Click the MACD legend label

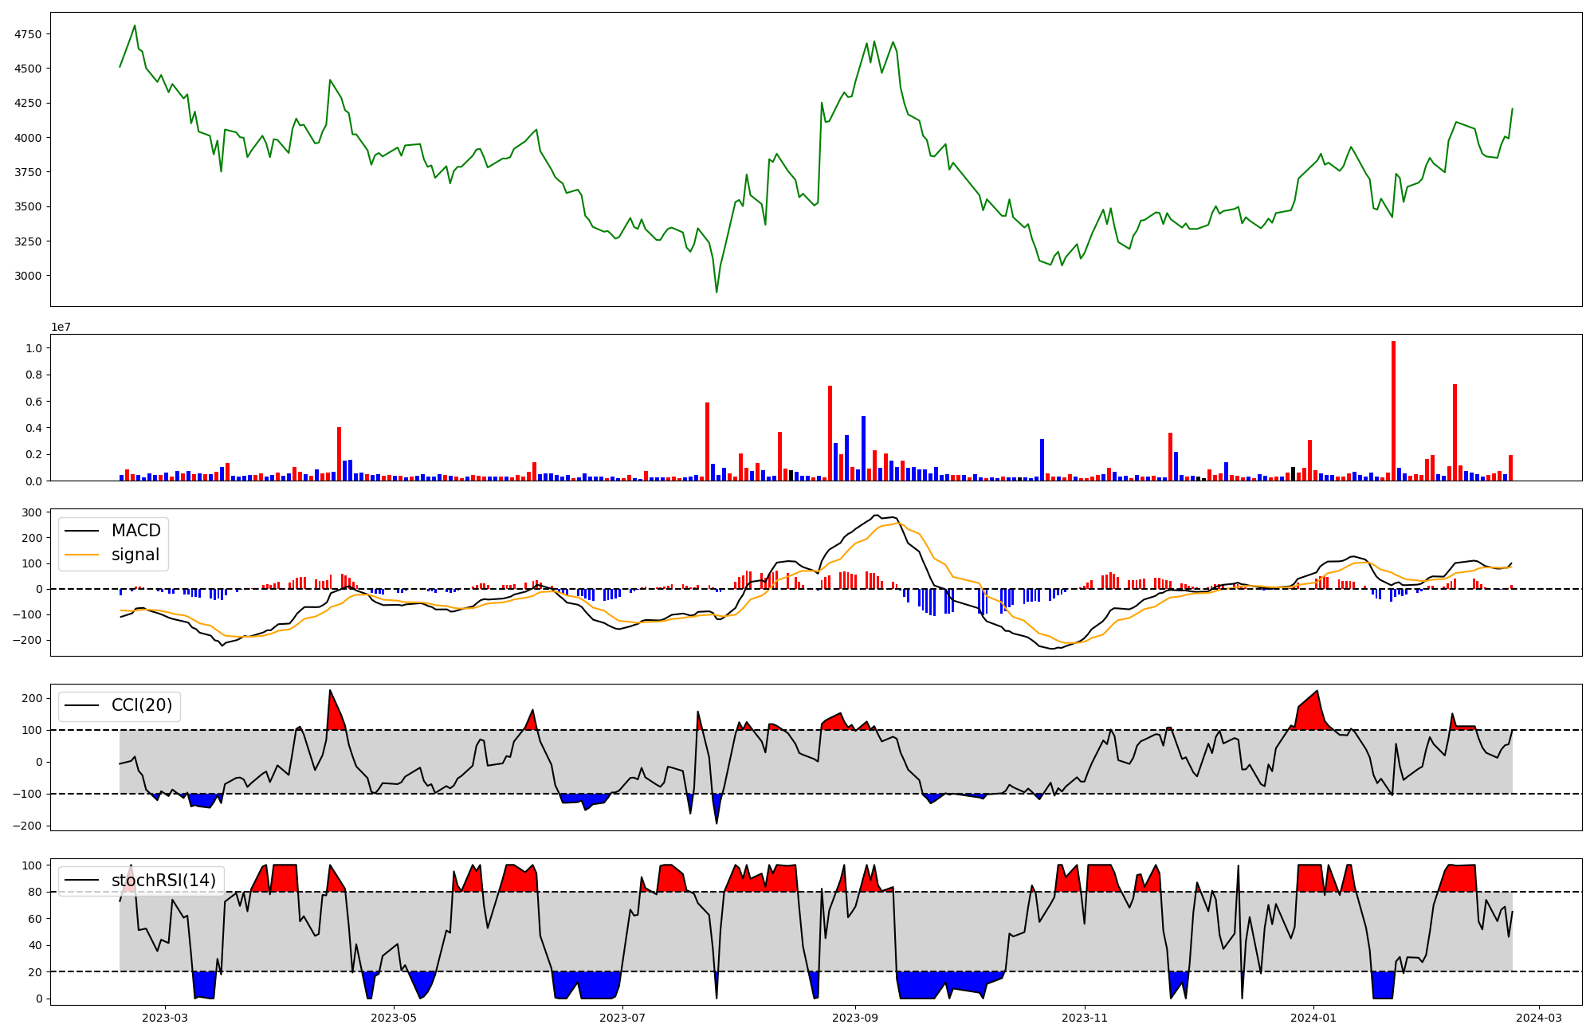click(x=135, y=531)
